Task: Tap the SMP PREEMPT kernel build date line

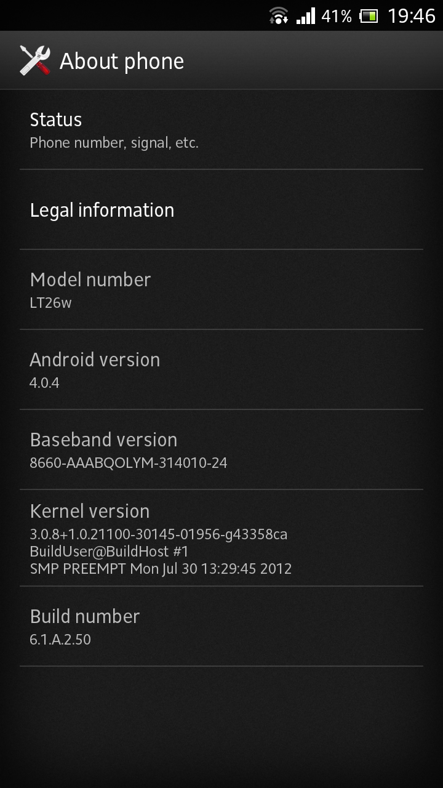Action: (x=161, y=569)
